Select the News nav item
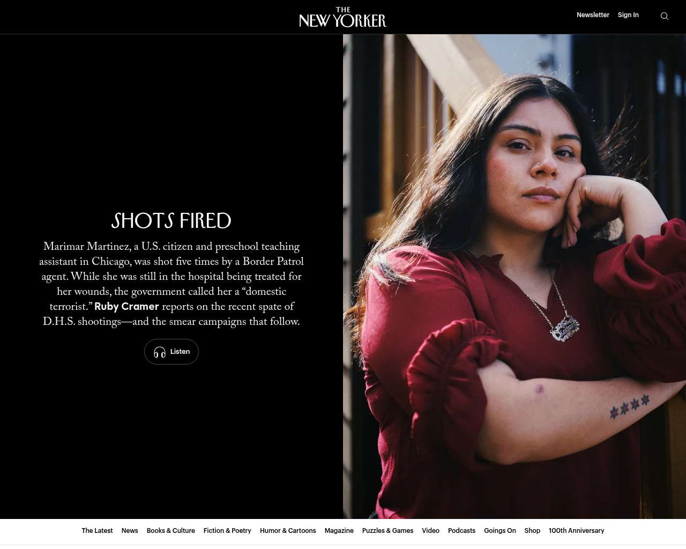 pos(130,531)
